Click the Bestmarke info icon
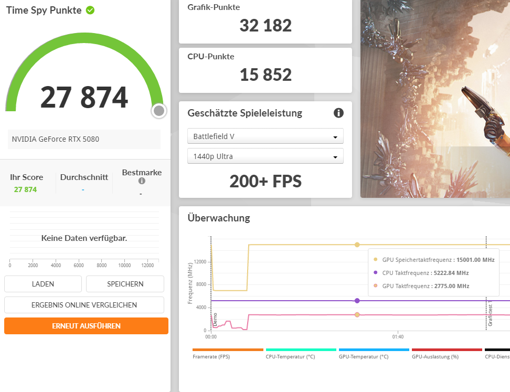Viewport: 510px width, 392px height. 142,181
